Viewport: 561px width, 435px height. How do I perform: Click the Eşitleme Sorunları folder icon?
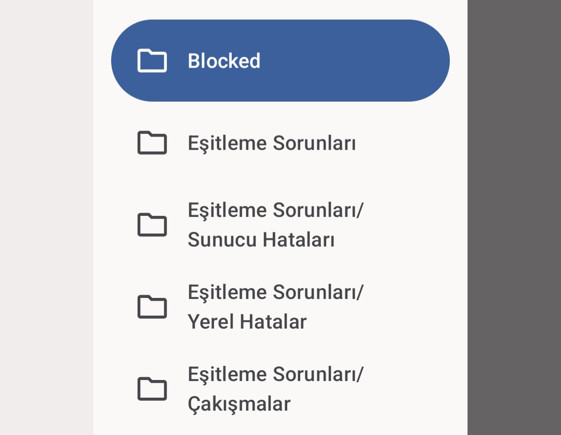(152, 143)
